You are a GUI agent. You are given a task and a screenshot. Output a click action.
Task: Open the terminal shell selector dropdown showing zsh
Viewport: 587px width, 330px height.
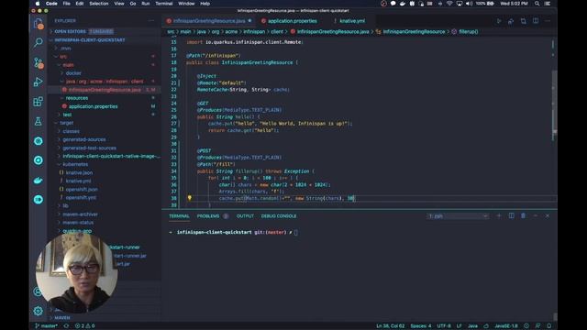[458, 216]
